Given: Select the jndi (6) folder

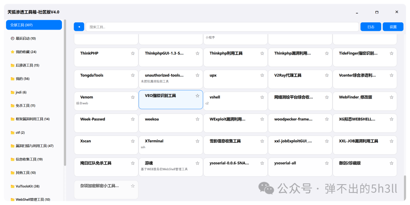Looking at the screenshot, I should pyautogui.click(x=34, y=92).
